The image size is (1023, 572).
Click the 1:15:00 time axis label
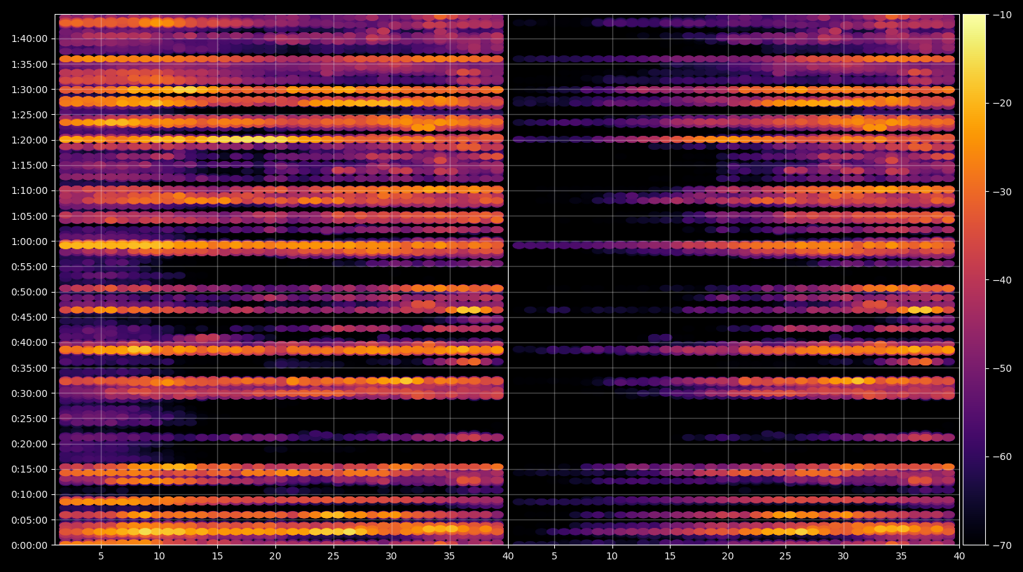[29, 165]
